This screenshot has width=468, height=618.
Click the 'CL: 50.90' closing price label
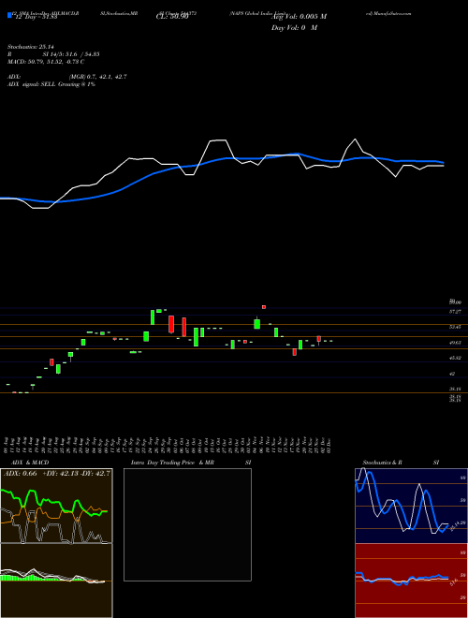click(172, 17)
